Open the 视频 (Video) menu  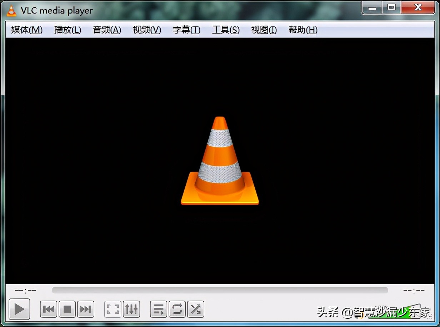[x=146, y=30]
